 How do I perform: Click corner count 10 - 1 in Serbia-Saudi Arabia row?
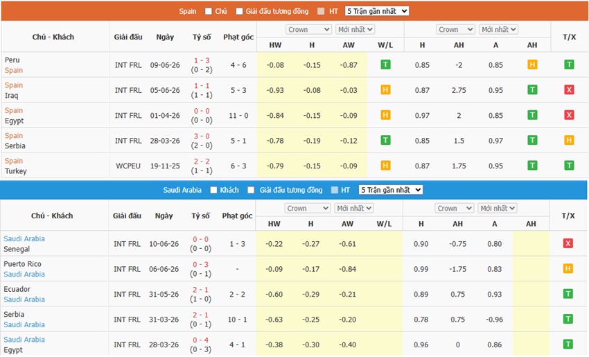pos(238,320)
